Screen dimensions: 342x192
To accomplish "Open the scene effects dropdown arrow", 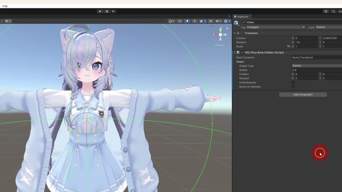I will pyautogui.click(x=205, y=21).
